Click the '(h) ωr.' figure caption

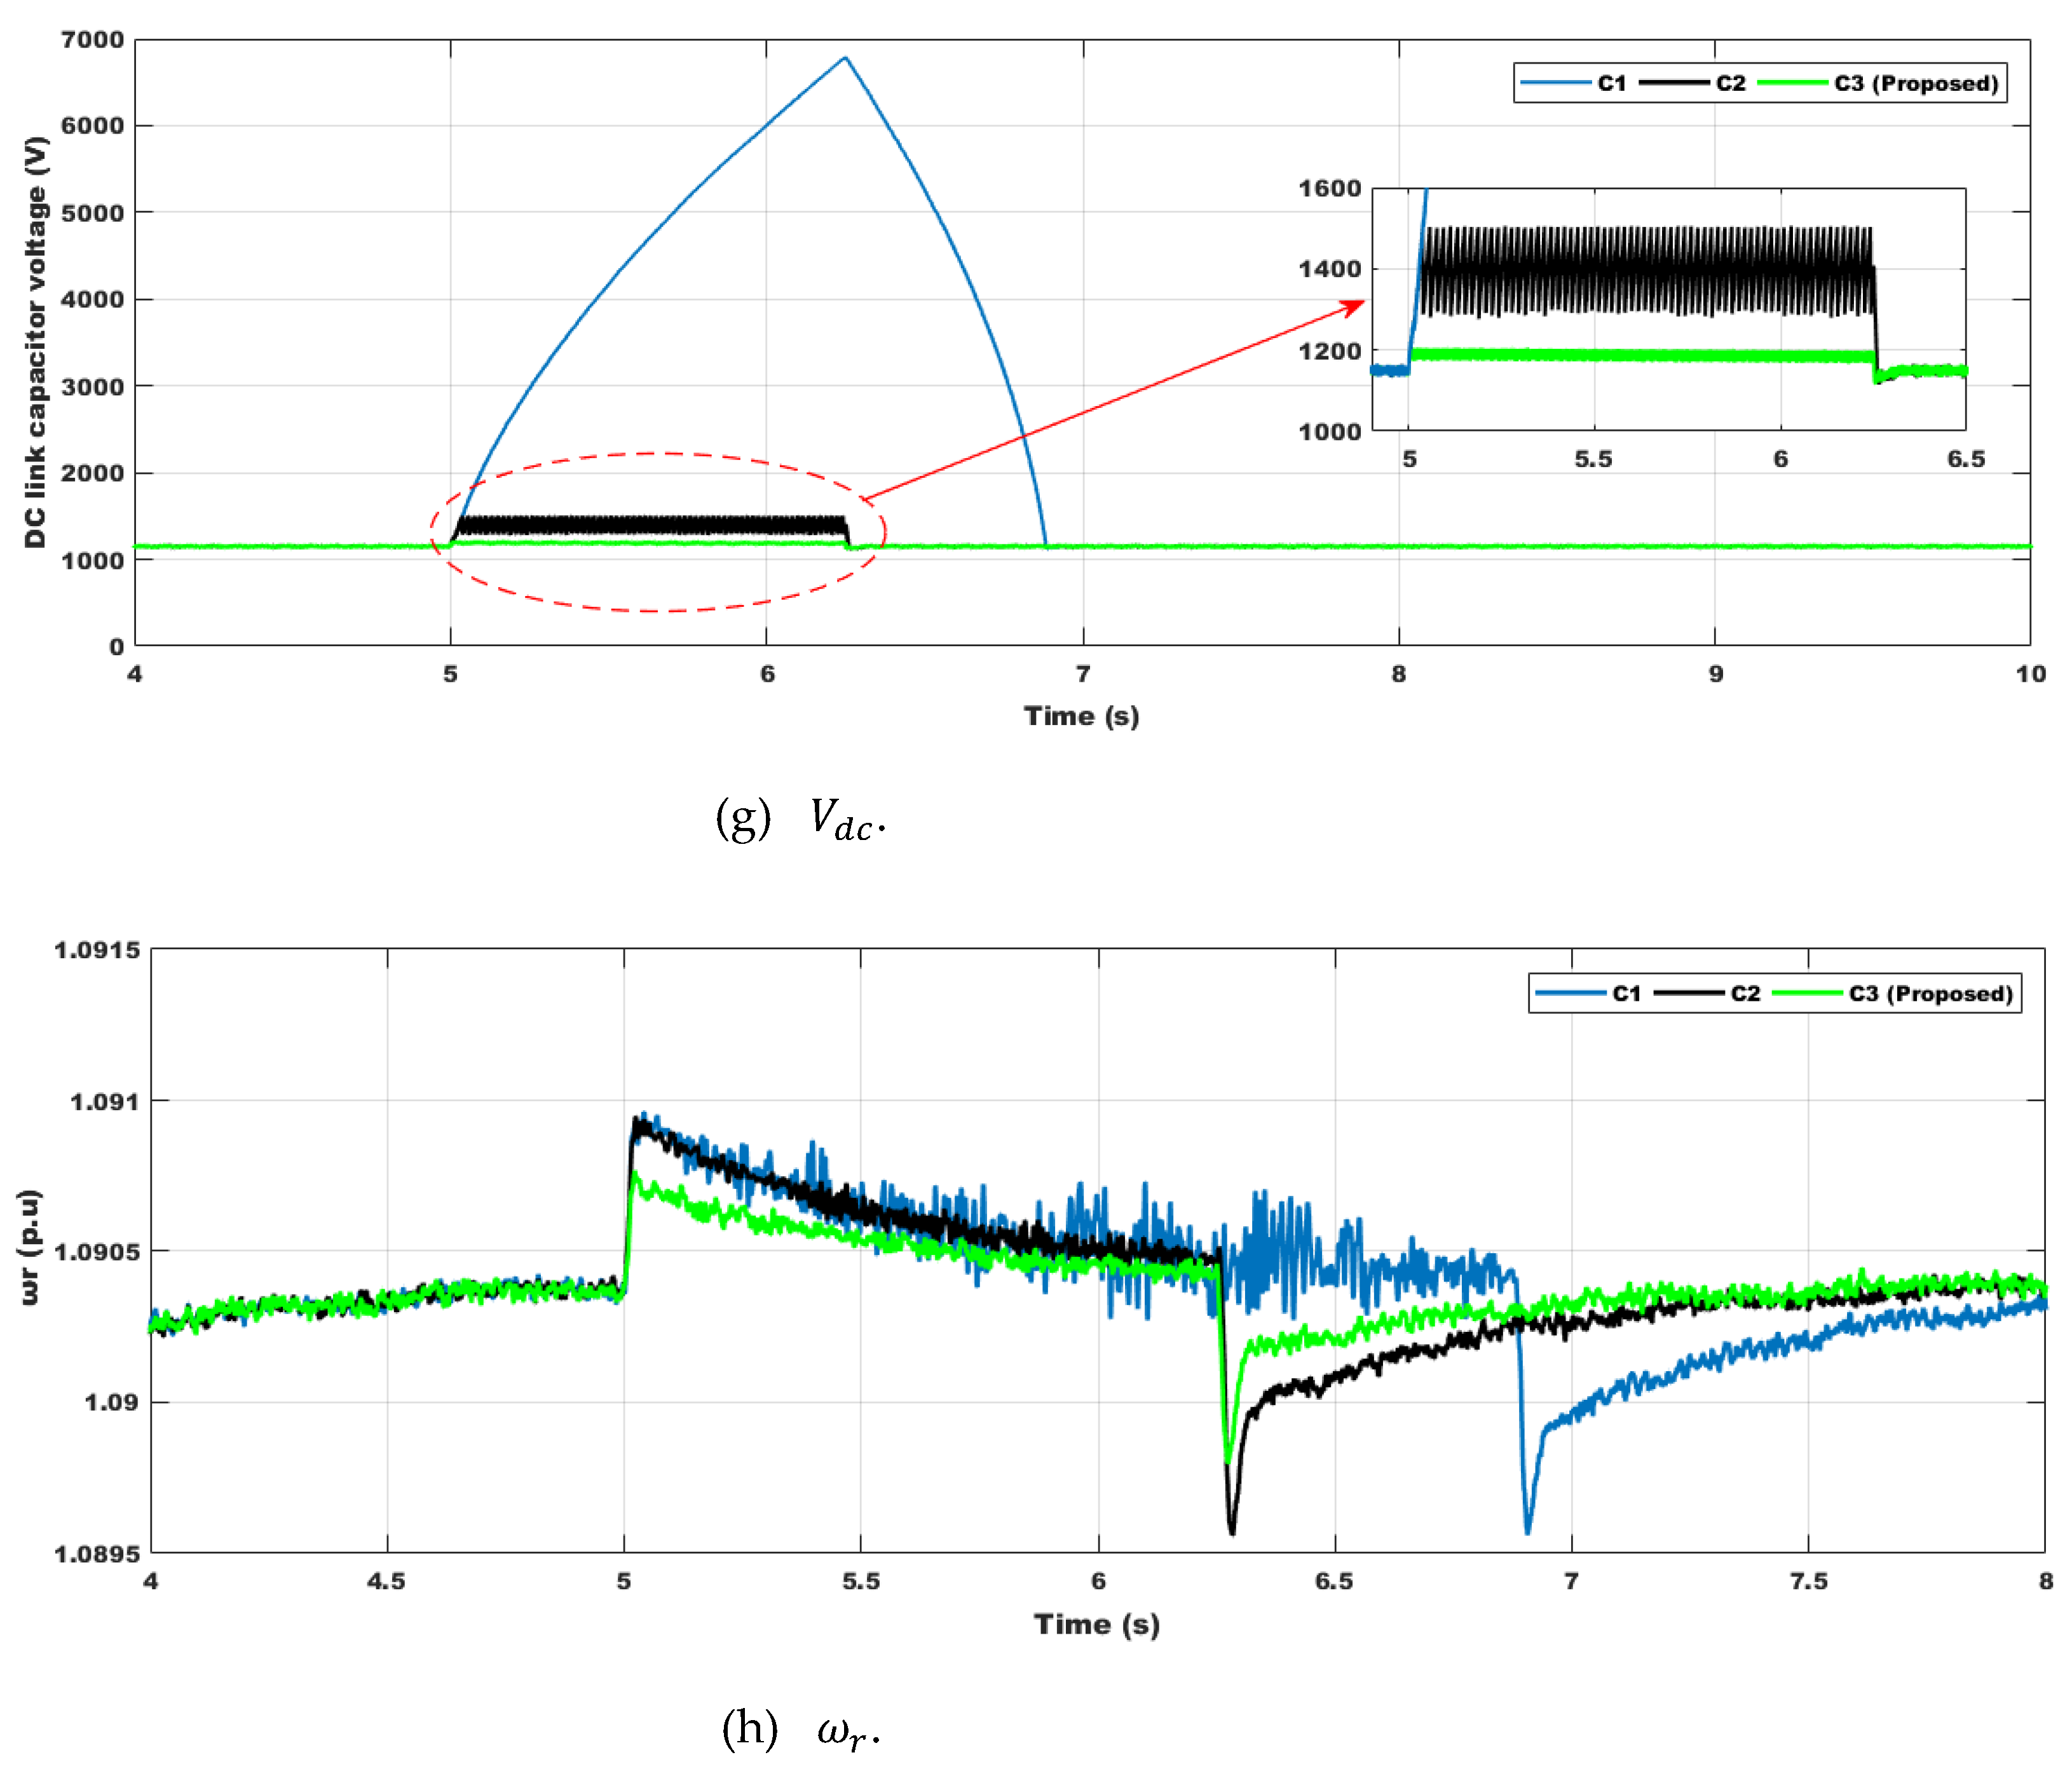tap(800, 1729)
